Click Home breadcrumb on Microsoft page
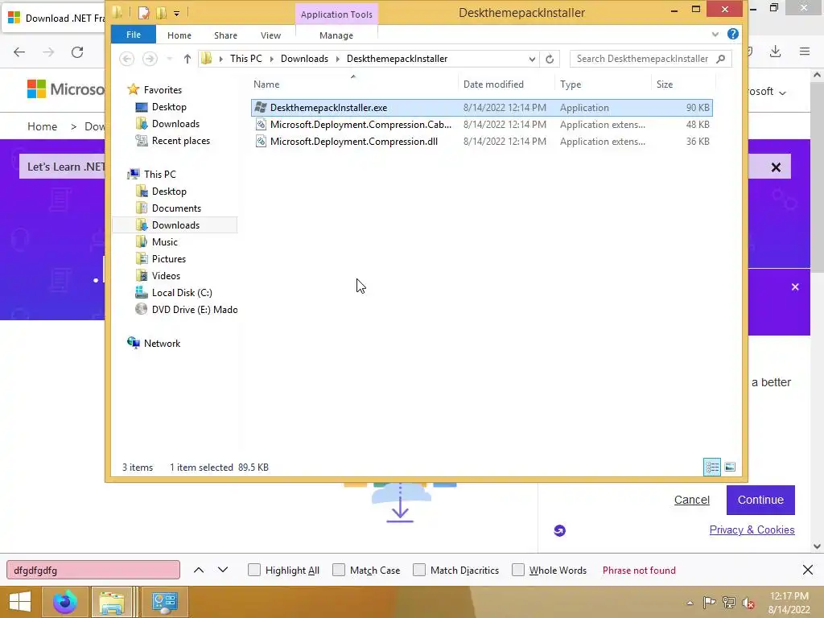The image size is (824, 618). (x=42, y=126)
